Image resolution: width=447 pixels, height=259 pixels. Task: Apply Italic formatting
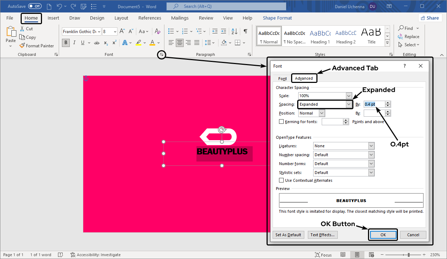click(x=74, y=43)
